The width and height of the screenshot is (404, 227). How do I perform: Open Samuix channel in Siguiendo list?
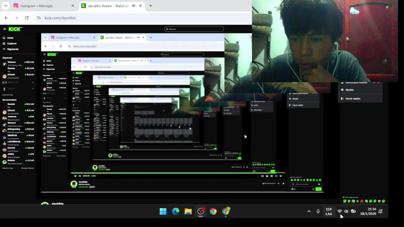pos(18,70)
